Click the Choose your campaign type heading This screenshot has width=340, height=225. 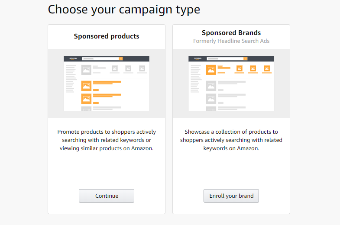click(124, 10)
